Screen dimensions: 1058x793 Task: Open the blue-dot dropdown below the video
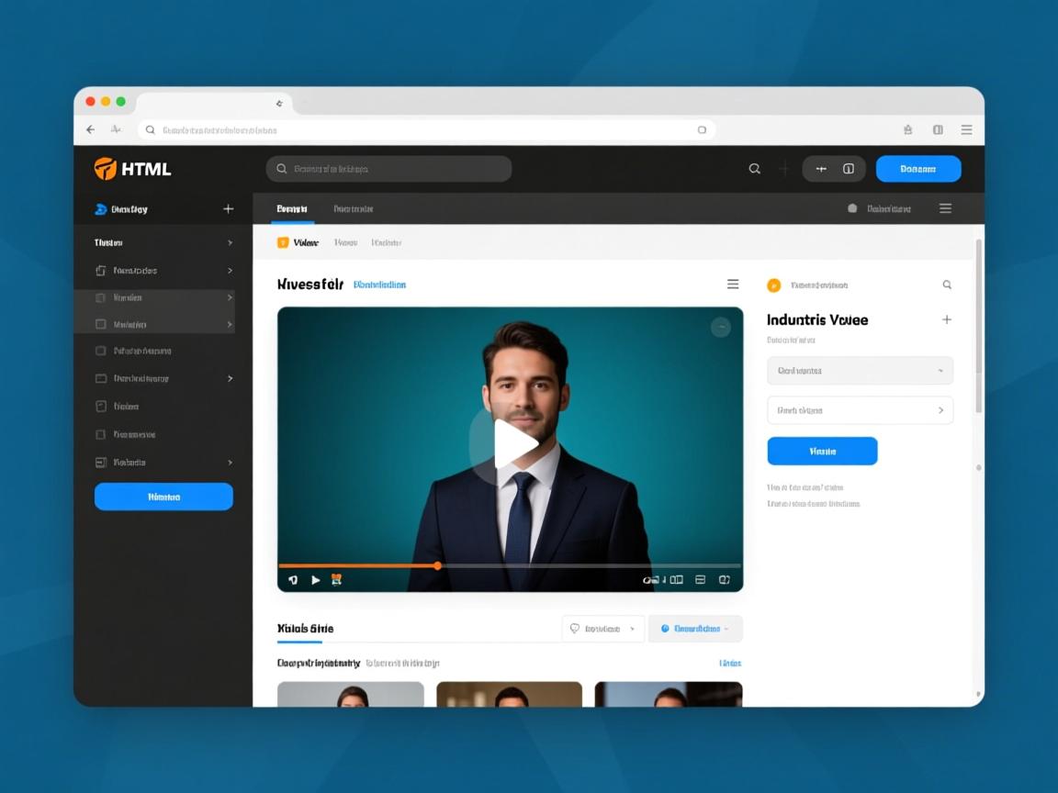(x=695, y=629)
